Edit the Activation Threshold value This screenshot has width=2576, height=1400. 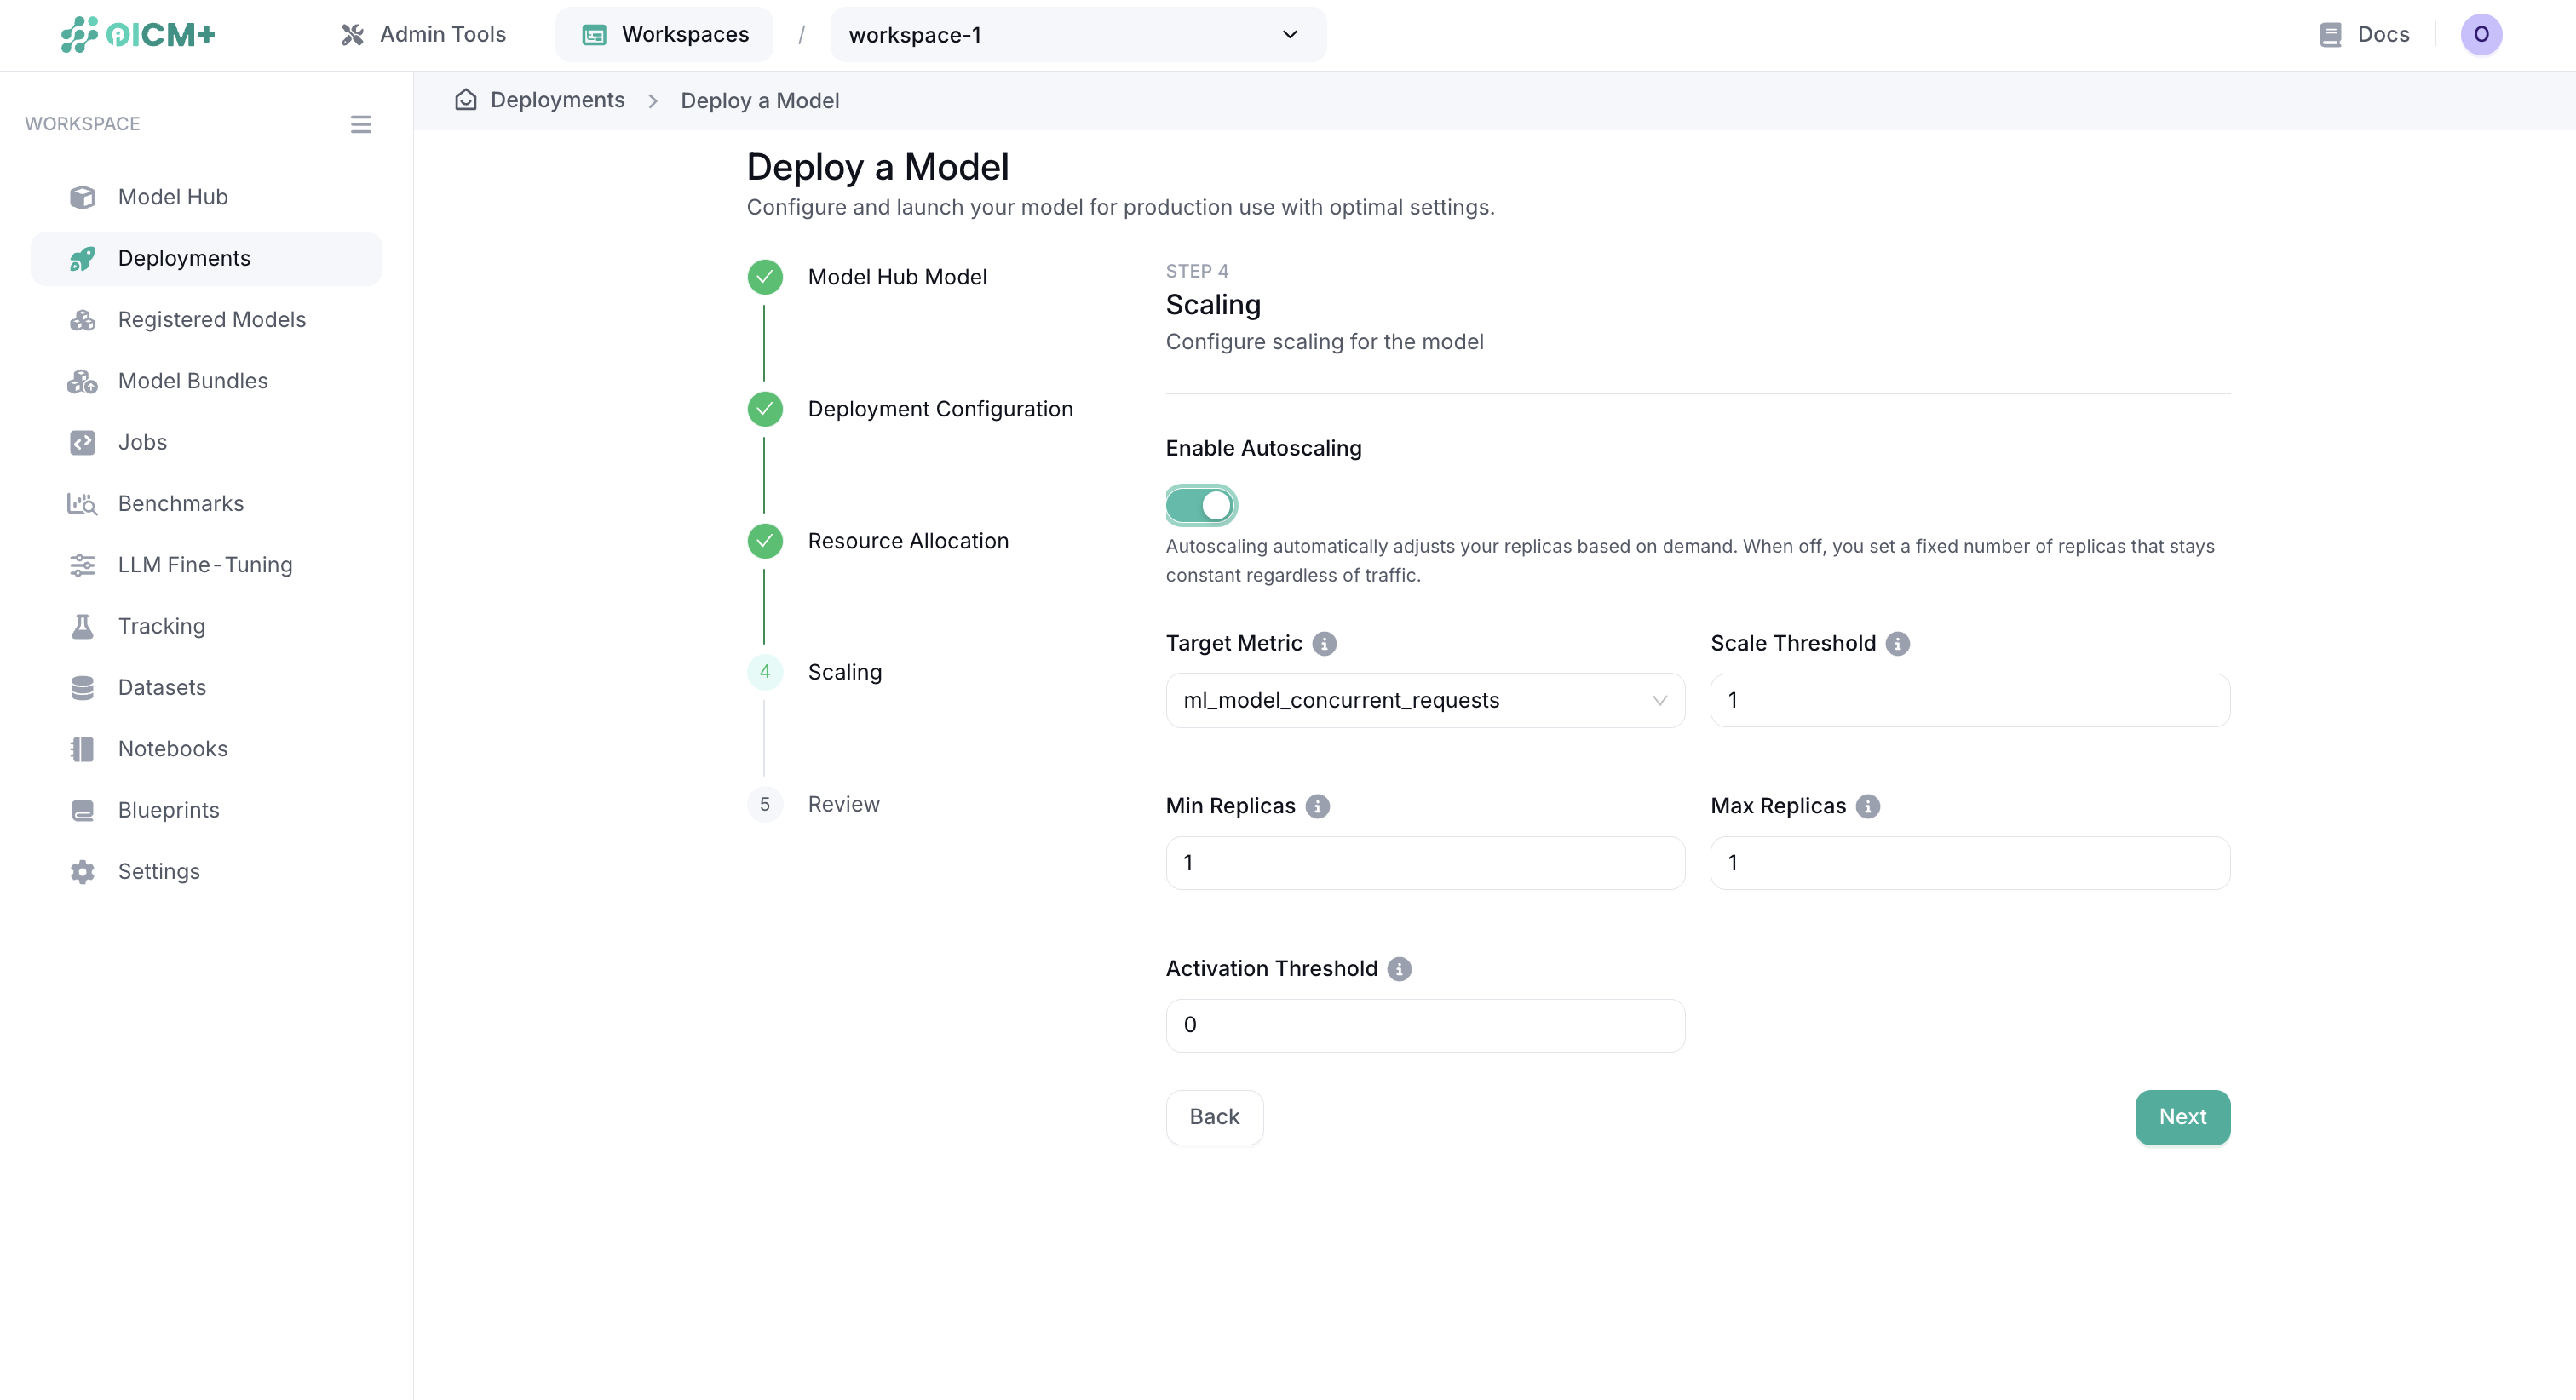[x=1424, y=1024]
